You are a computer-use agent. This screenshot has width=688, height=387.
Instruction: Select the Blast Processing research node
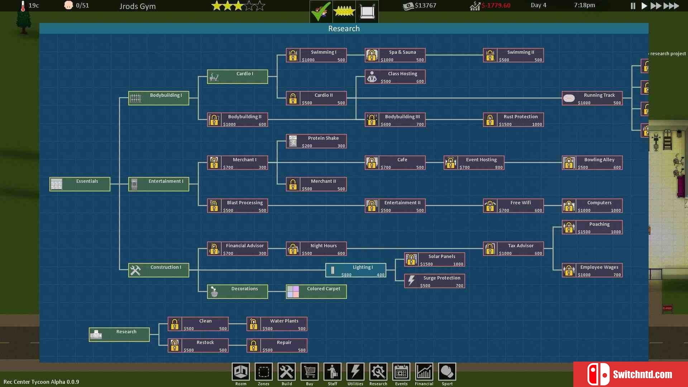coord(237,206)
